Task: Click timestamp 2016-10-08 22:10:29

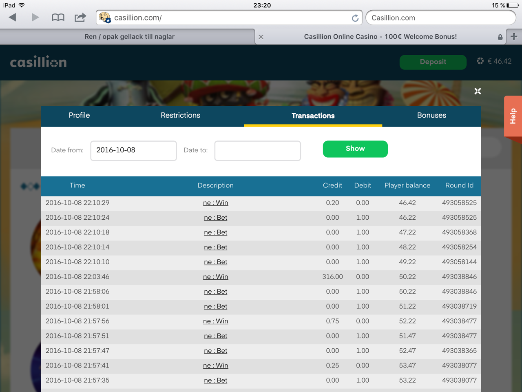Action: point(77,203)
